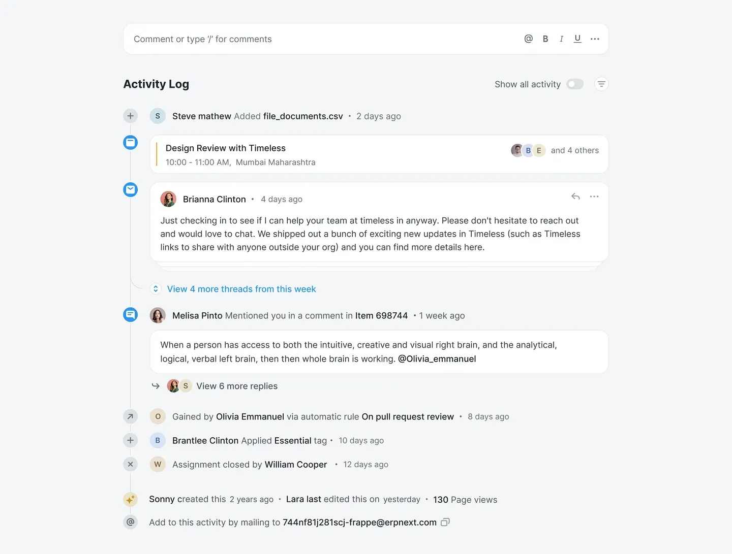
Task: Open the activity log filter
Action: tap(601, 84)
